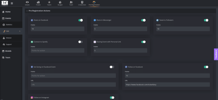Click the Follow on Facebook URL field
This screenshot has width=218, height=100.
click(167, 85)
